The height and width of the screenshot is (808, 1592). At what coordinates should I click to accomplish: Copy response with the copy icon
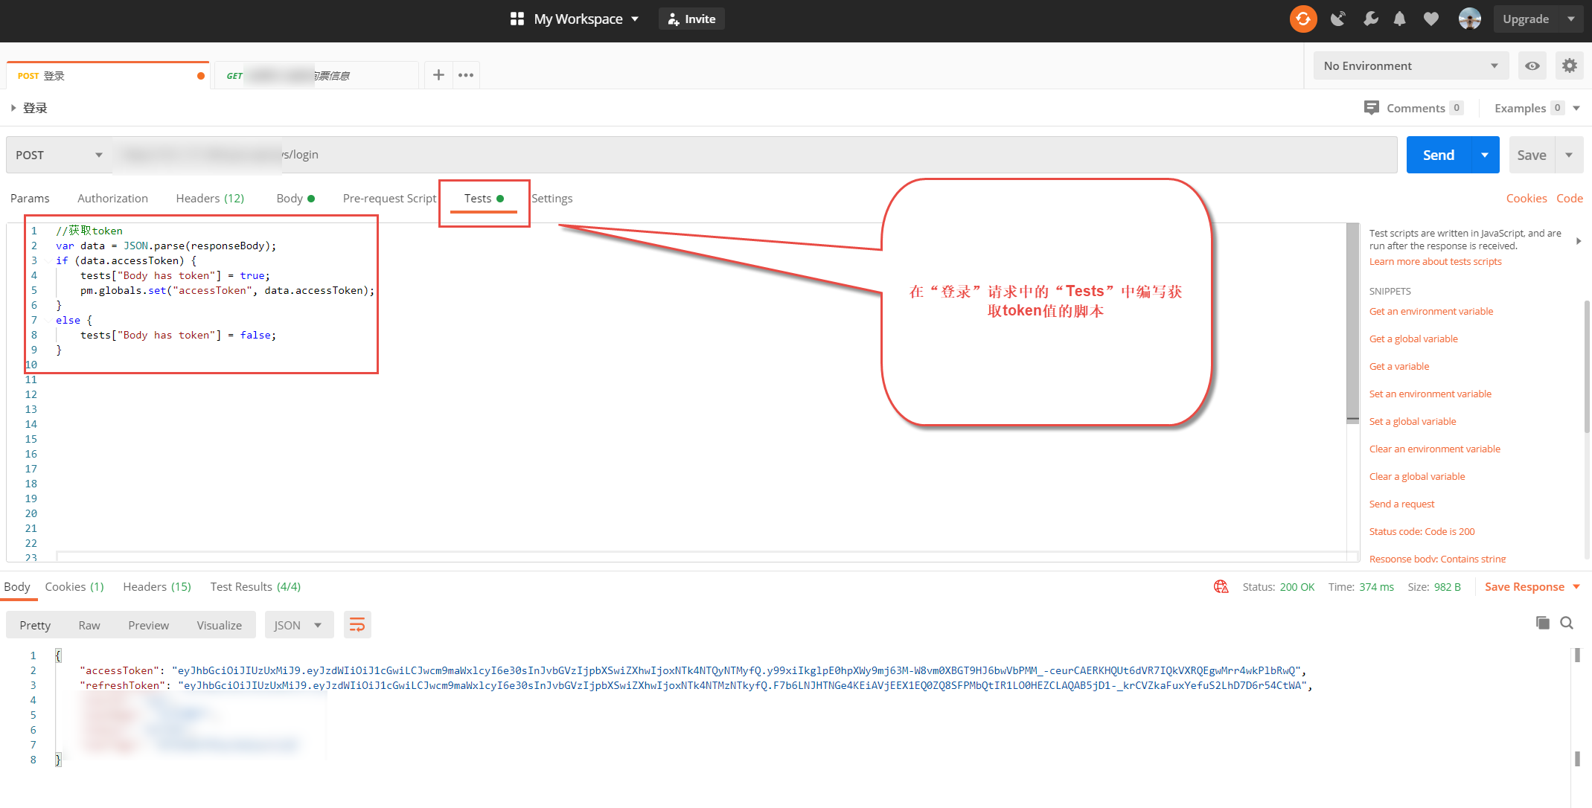coord(1542,623)
